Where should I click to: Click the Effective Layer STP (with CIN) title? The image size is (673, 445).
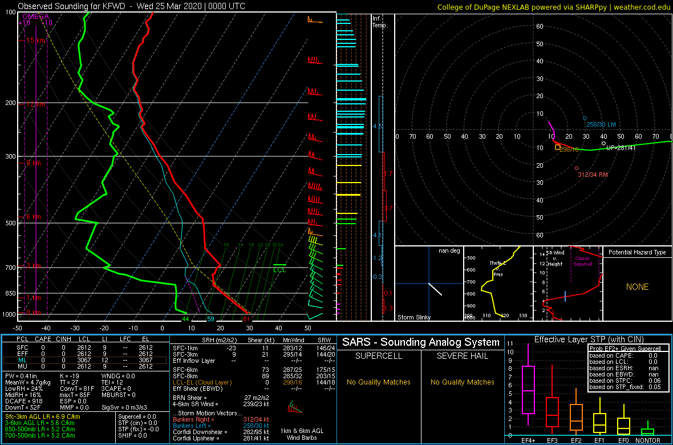(589, 340)
